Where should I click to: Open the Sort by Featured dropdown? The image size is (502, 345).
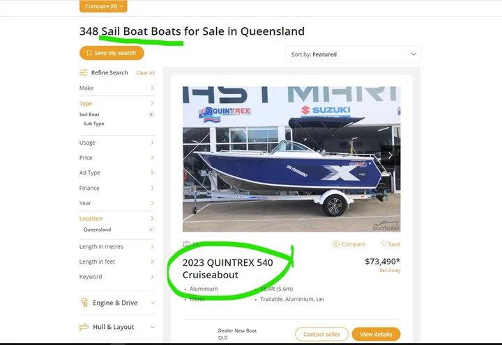point(353,54)
